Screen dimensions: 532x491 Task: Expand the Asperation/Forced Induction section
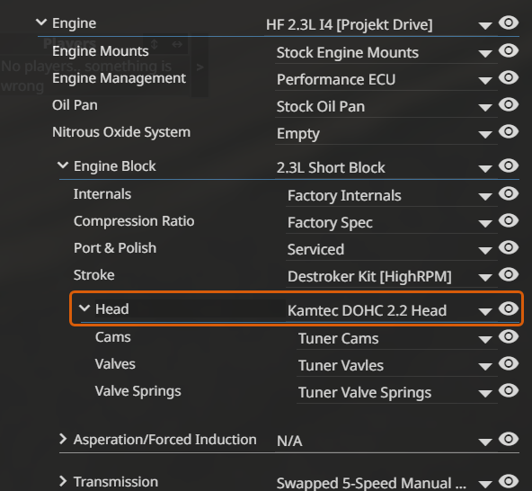[63, 439]
